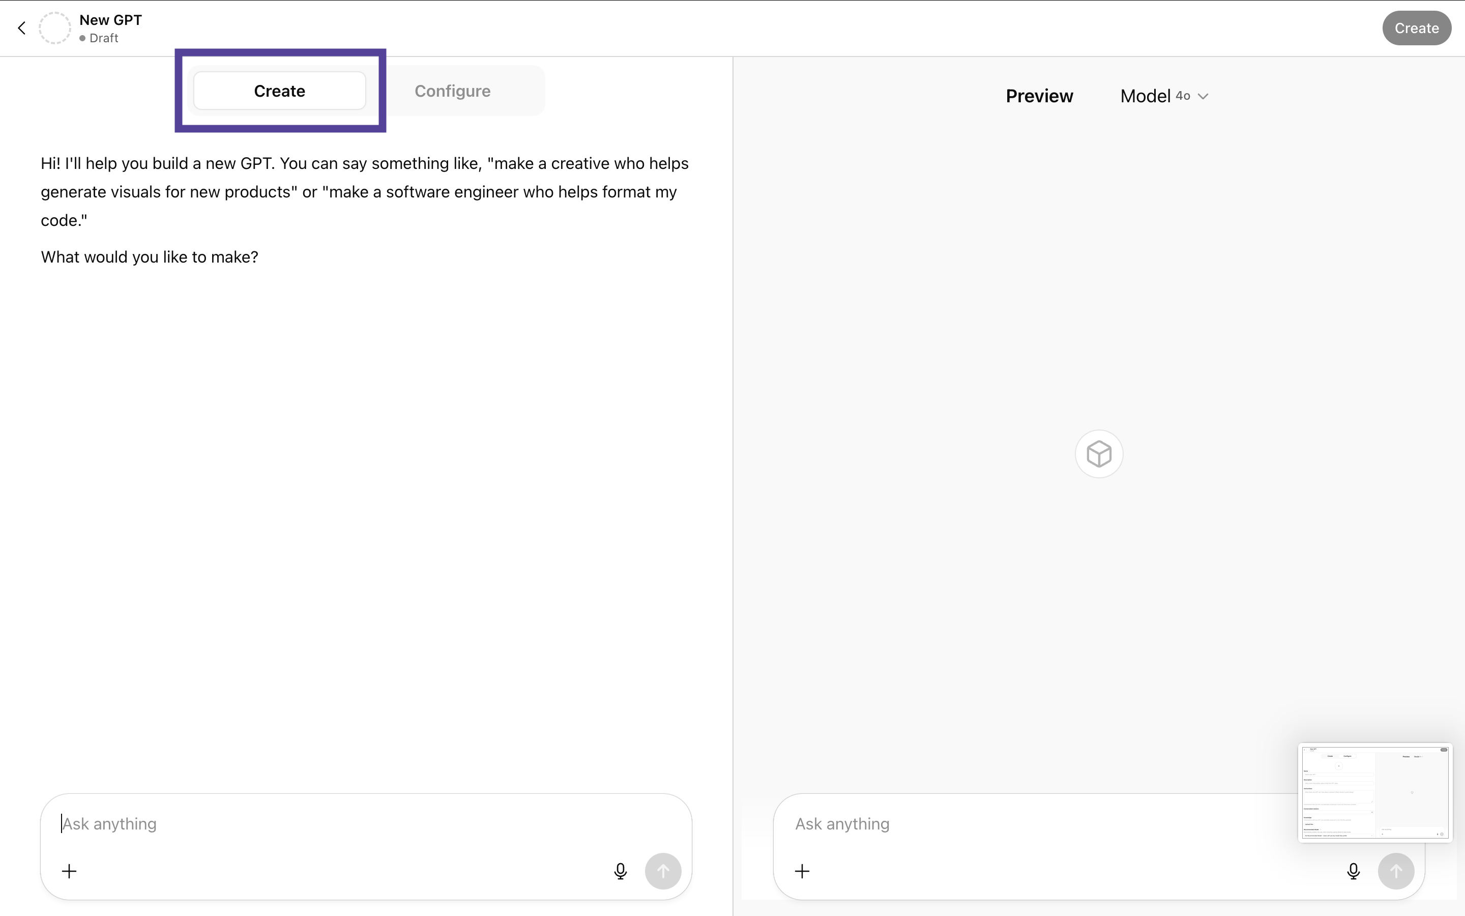This screenshot has width=1465, height=916.
Task: Open the Model 4o dropdown
Action: (x=1163, y=96)
